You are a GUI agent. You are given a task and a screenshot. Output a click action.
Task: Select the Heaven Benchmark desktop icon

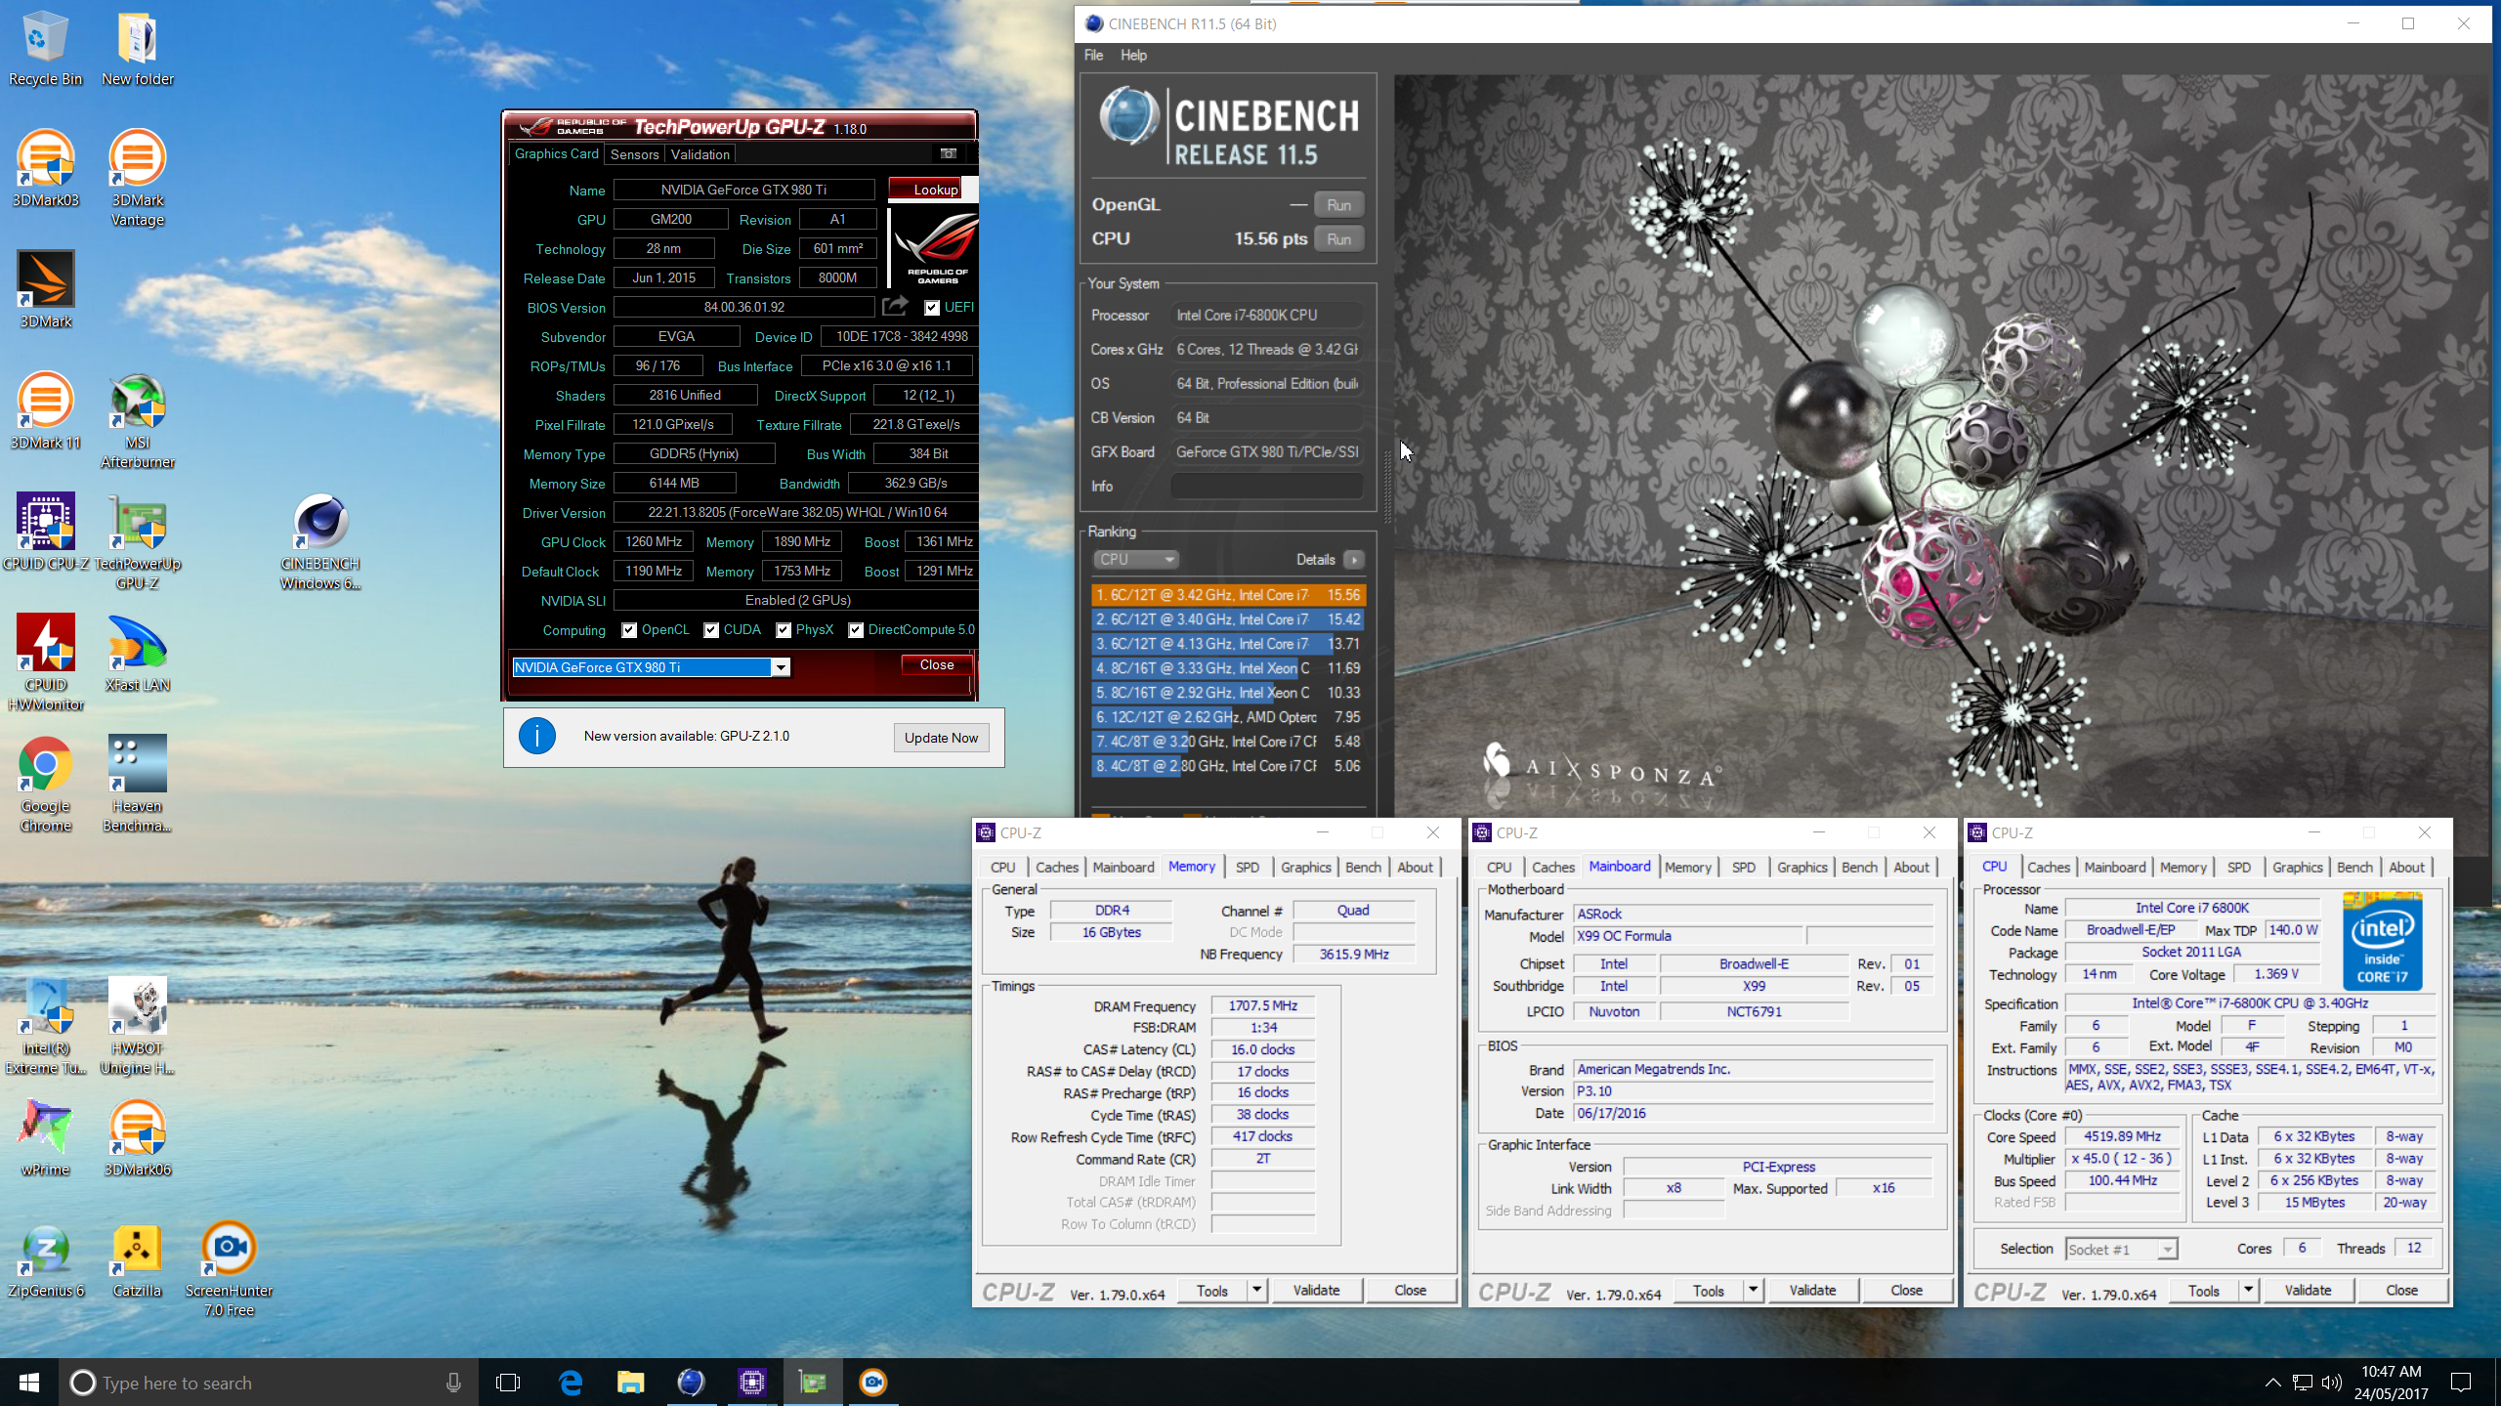[137, 784]
